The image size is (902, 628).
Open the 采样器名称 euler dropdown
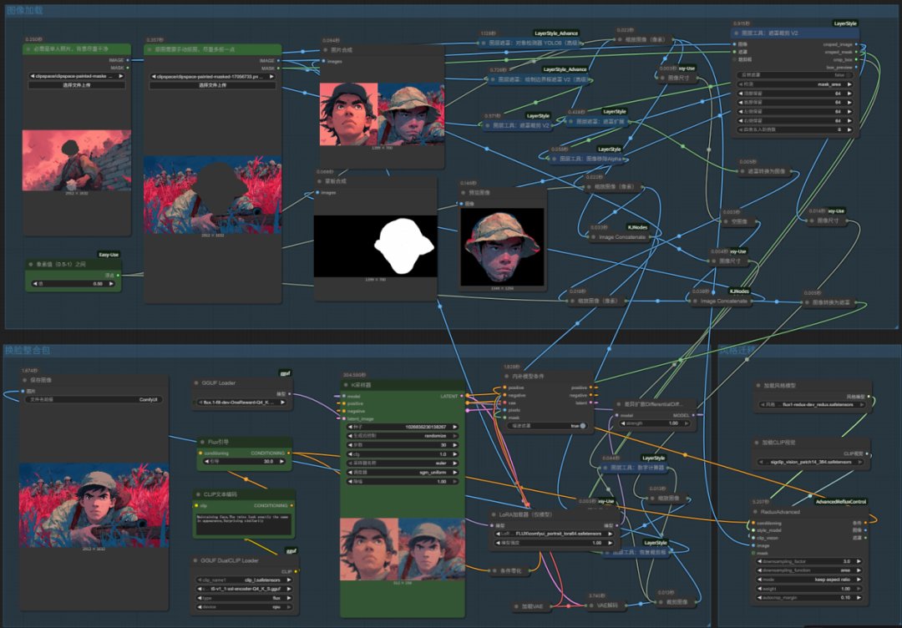click(x=403, y=463)
